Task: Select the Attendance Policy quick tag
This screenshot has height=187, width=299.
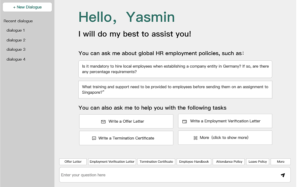Action: tap(229, 162)
